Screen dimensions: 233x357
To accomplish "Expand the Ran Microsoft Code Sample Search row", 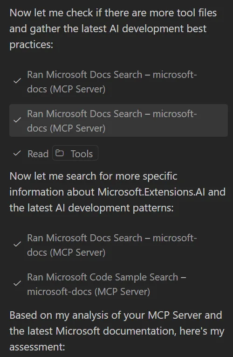I will click(x=118, y=284).
